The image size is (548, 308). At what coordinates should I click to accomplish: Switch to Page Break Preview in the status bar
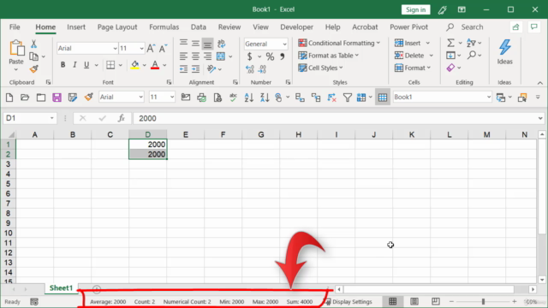436,301
